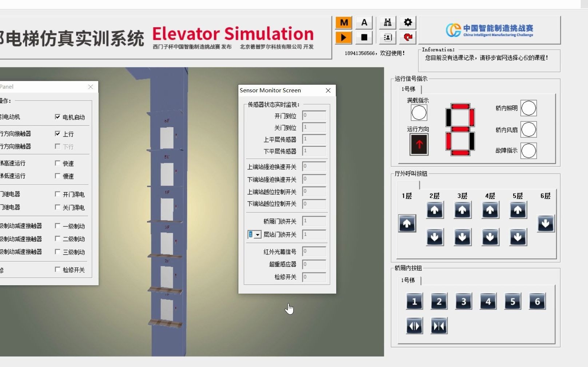Close the Sensor Monitor Screen window
The width and height of the screenshot is (588, 367).
[x=328, y=90]
